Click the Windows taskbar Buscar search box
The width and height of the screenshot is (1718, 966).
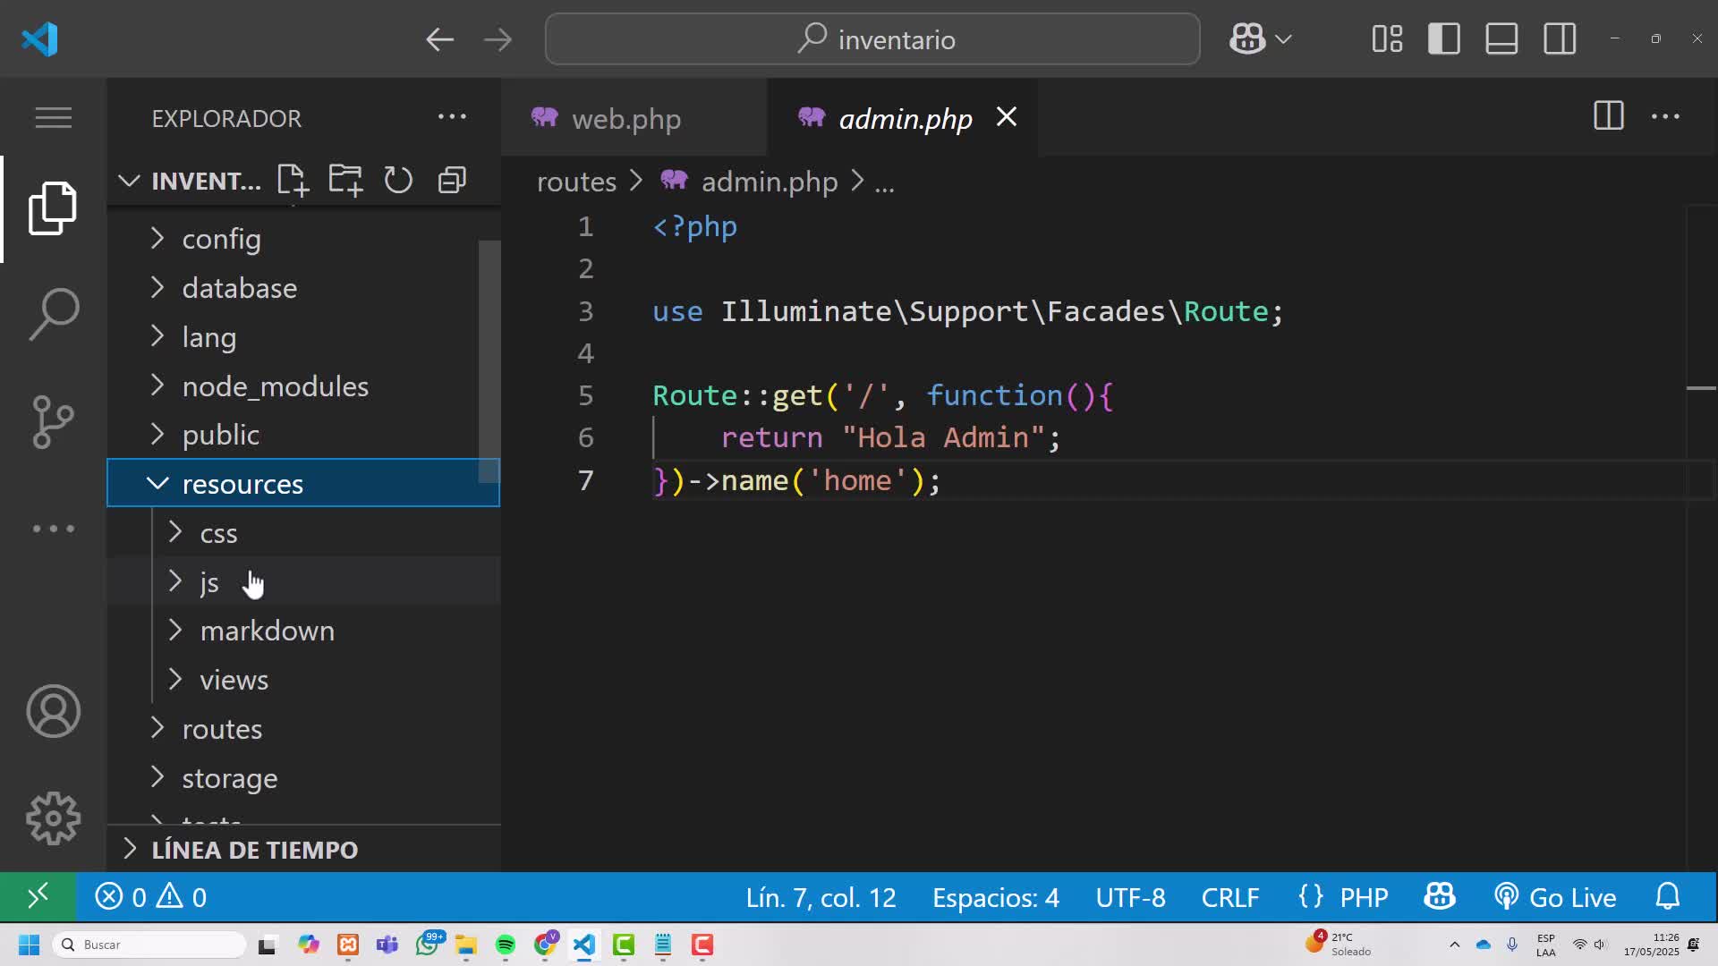tap(150, 945)
